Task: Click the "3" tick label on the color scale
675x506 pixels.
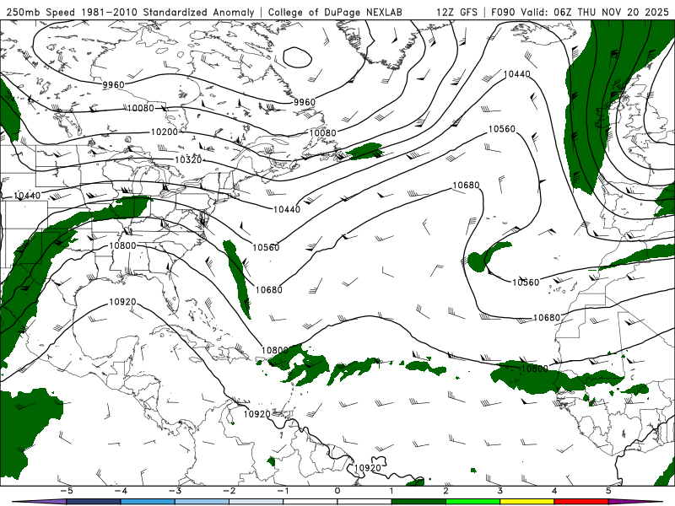Action: [x=499, y=491]
